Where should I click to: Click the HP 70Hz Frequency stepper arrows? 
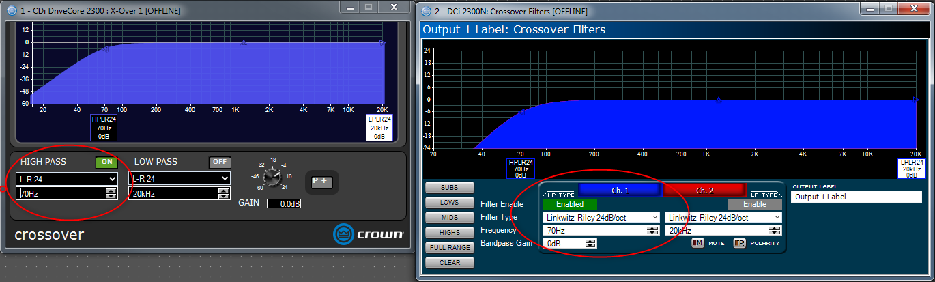(x=653, y=230)
